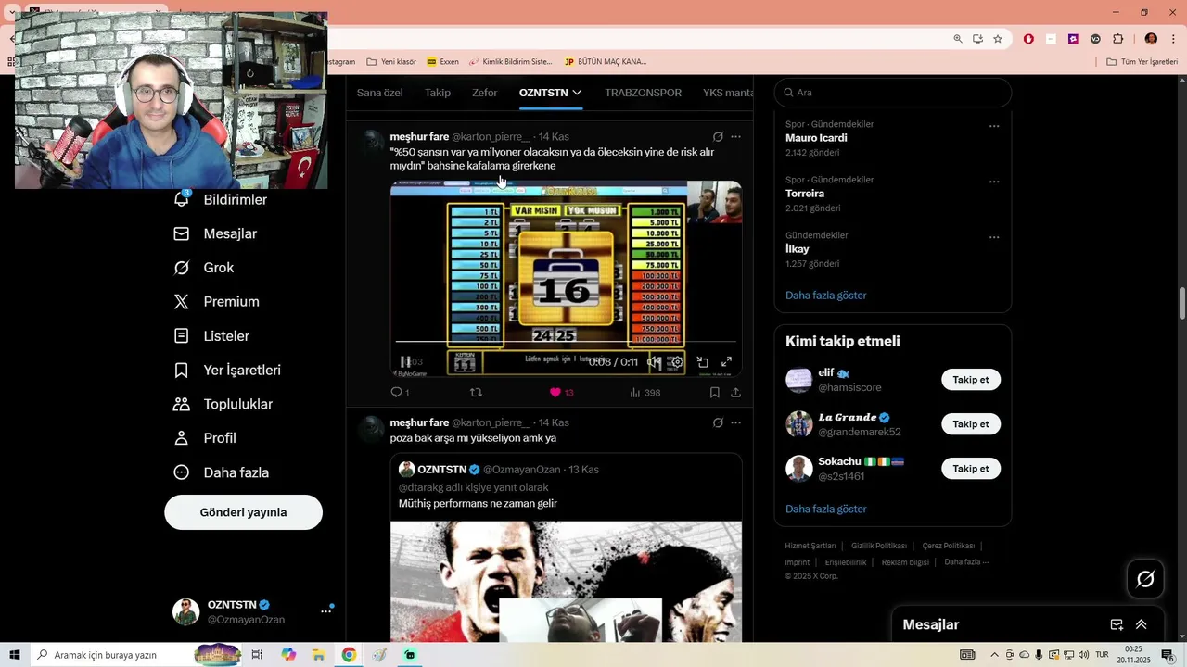The image size is (1187, 667).
Task: Unmute the video player
Action: 654,362
